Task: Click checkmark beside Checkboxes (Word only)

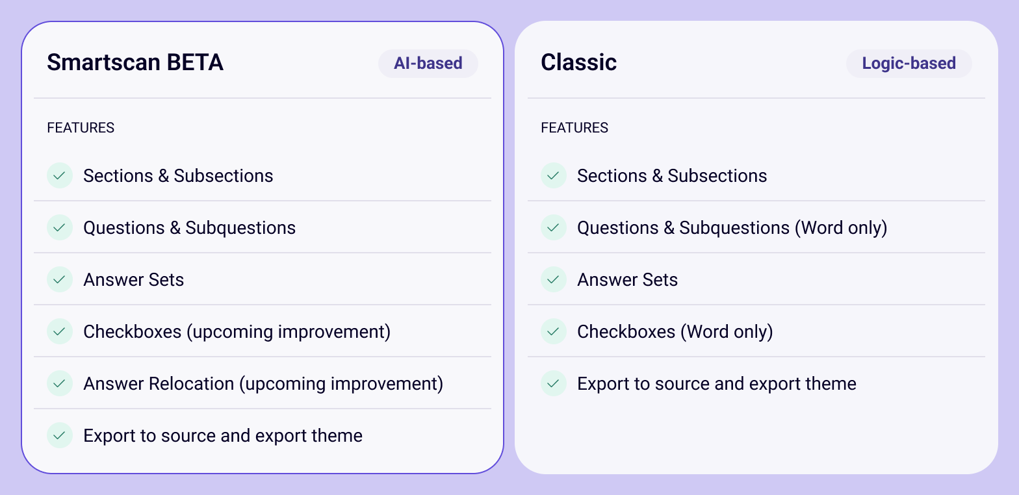Action: click(554, 331)
